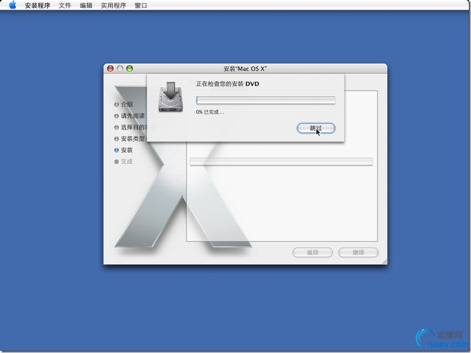Click the 安装"Mac OS X" window title
The height and width of the screenshot is (353, 471).
(245, 69)
